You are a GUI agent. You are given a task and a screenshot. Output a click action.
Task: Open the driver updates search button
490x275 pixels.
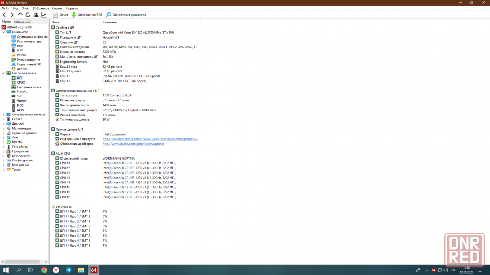pos(109,15)
